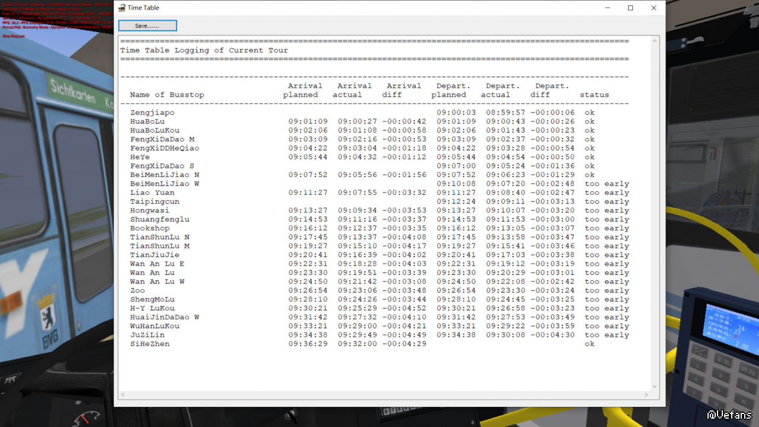Screen dimensions: 759x427
Task: Click the arrival diff value '-00:04:52'
Action: pyautogui.click(x=404, y=308)
